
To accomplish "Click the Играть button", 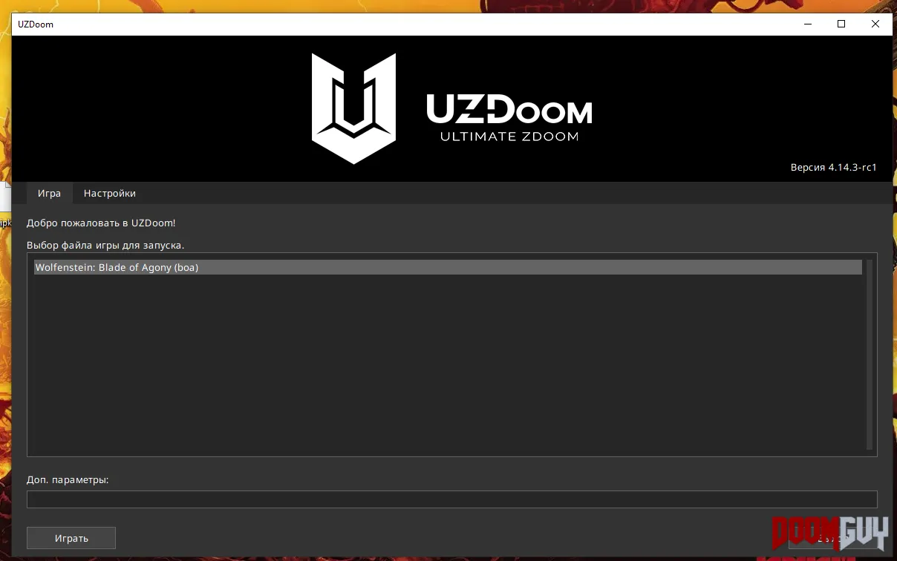I will pos(71,538).
